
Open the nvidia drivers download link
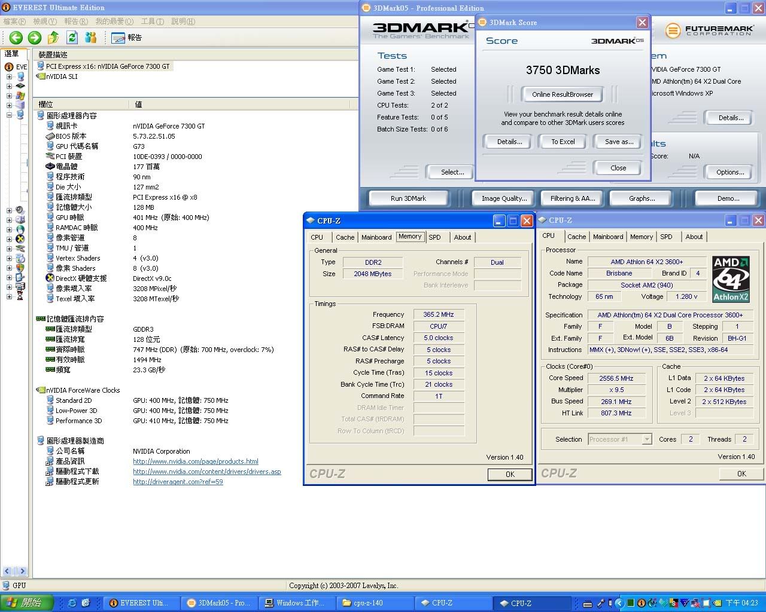point(207,472)
